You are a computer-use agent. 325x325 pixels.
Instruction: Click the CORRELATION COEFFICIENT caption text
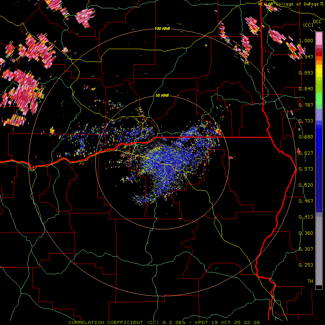point(105,322)
